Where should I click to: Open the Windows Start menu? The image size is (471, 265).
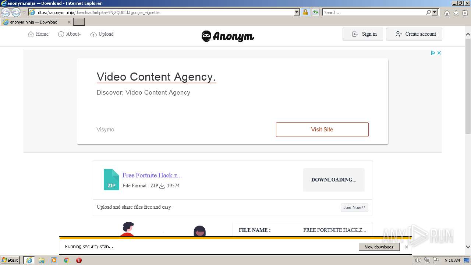click(10, 260)
